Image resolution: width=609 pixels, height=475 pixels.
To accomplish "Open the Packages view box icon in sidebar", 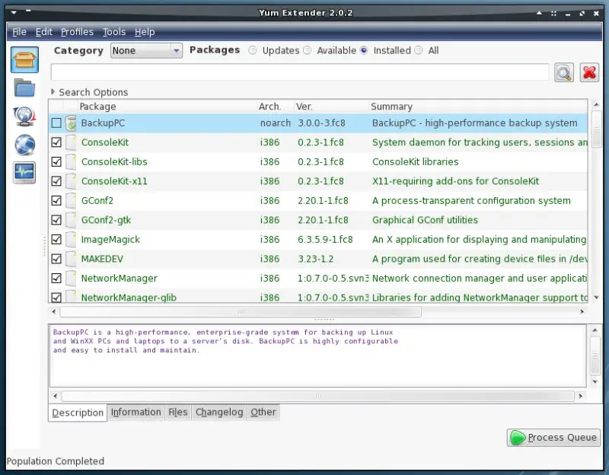I will 24,59.
